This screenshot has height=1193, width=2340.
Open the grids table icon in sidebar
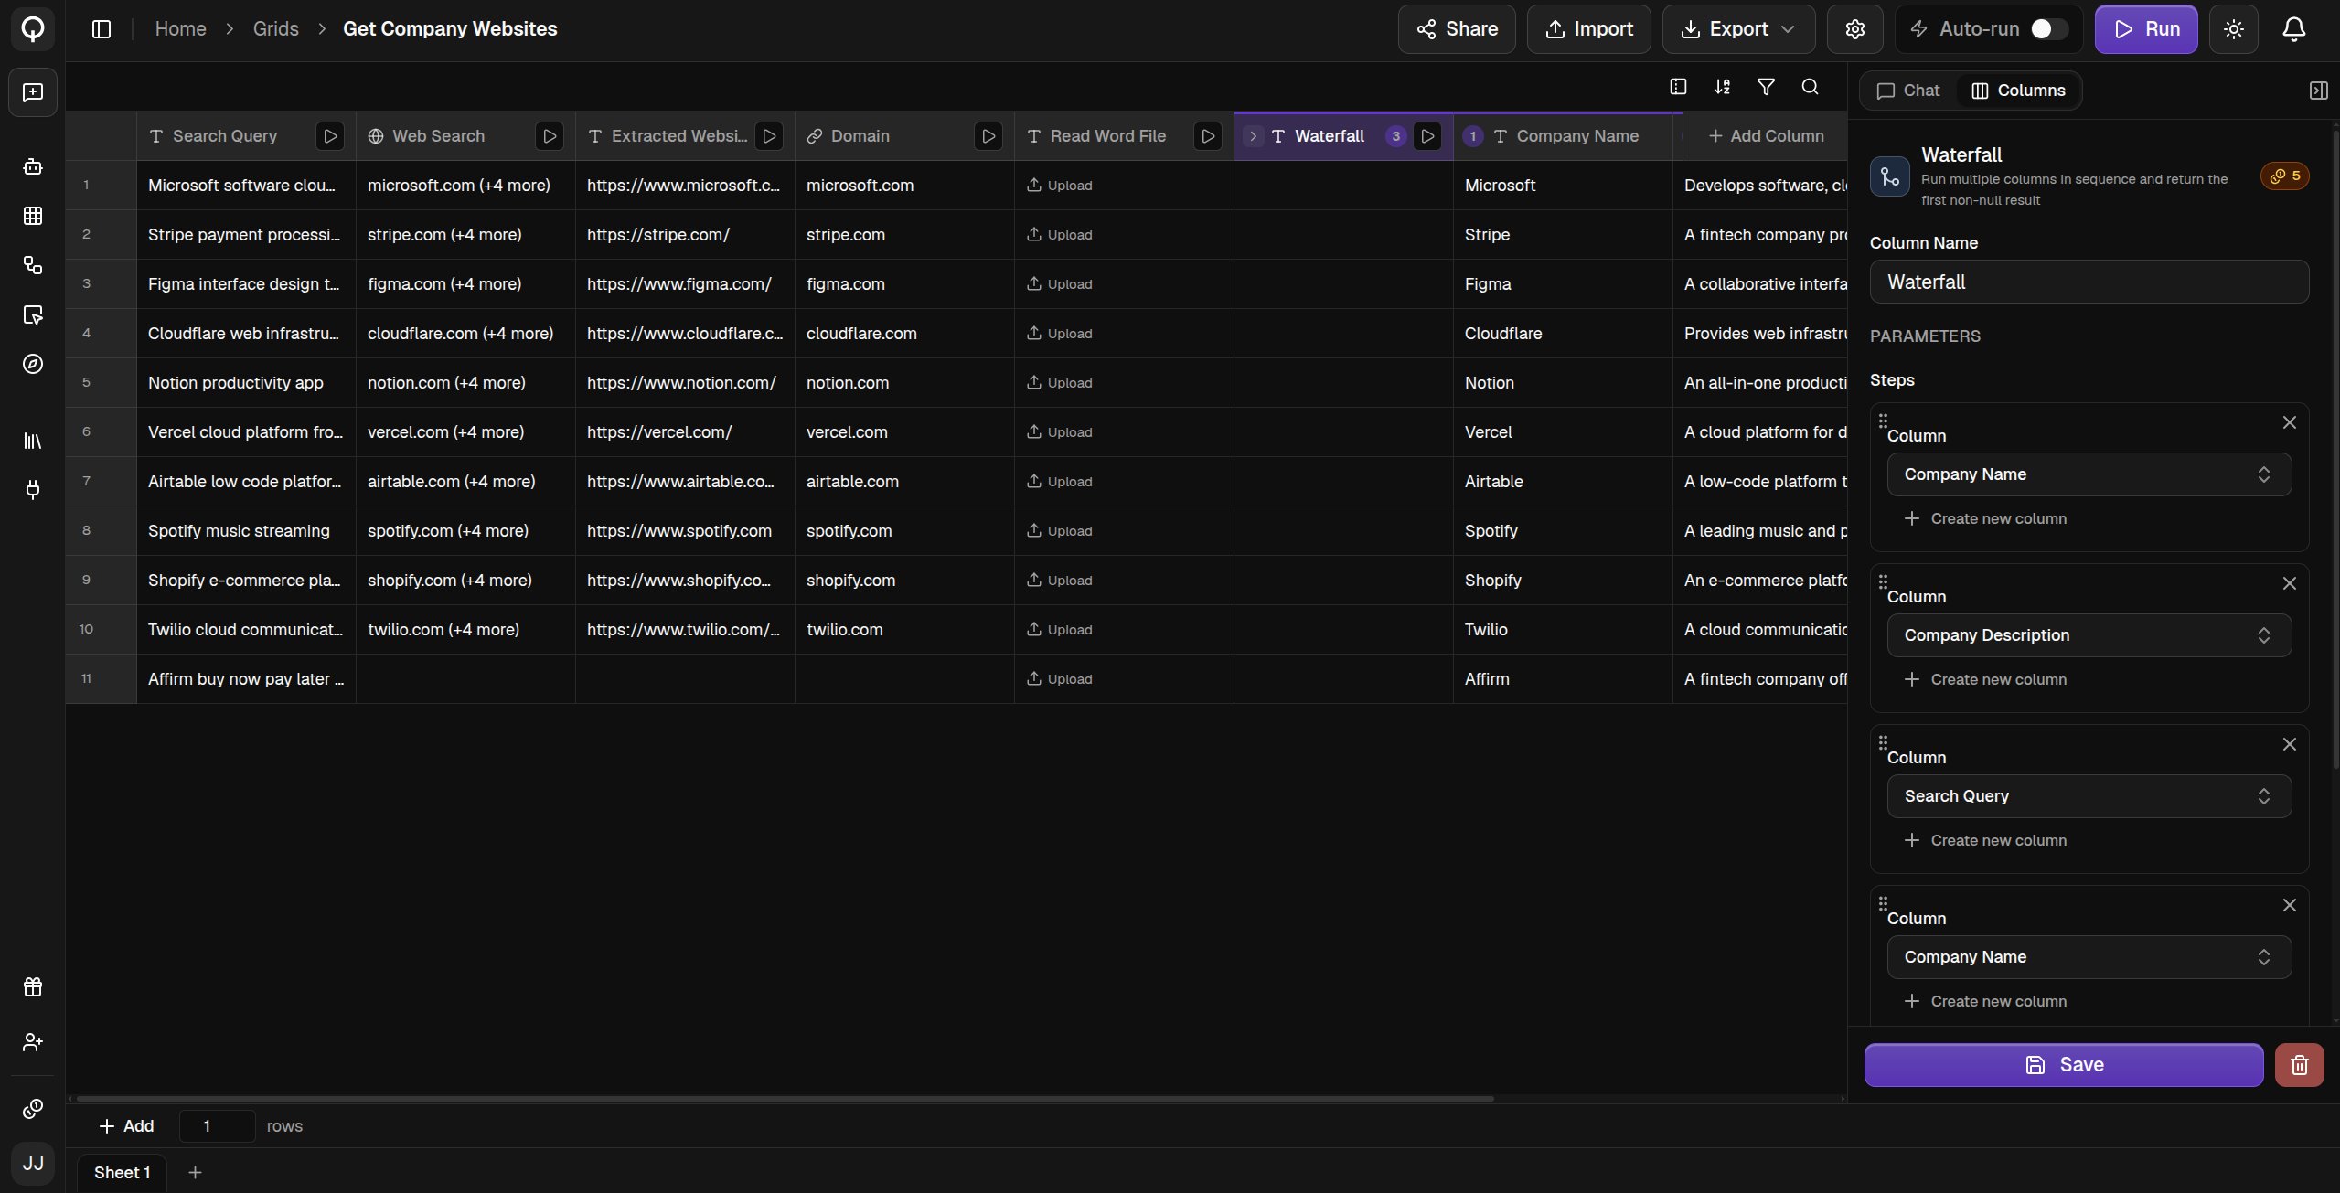33,216
